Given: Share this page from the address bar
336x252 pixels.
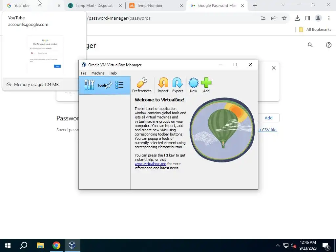Looking at the screenshot, I should pos(274,18).
